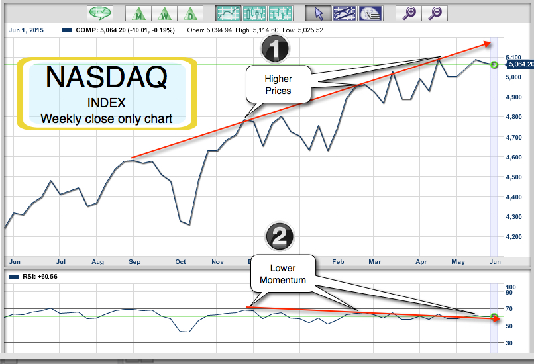
Task: Click the RSI: +60.56 label
Action: click(x=40, y=277)
